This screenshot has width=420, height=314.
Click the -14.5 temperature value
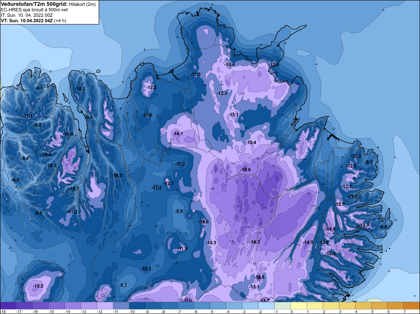pyautogui.click(x=308, y=242)
